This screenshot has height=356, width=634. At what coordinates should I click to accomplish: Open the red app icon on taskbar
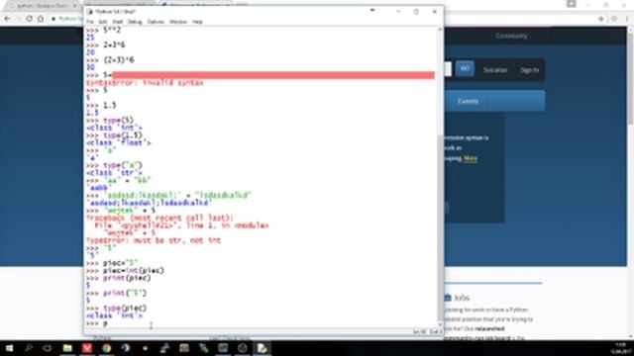[x=87, y=348]
